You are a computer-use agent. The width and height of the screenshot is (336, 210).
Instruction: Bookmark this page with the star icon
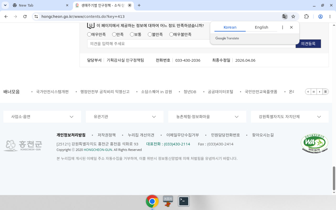click(293, 17)
